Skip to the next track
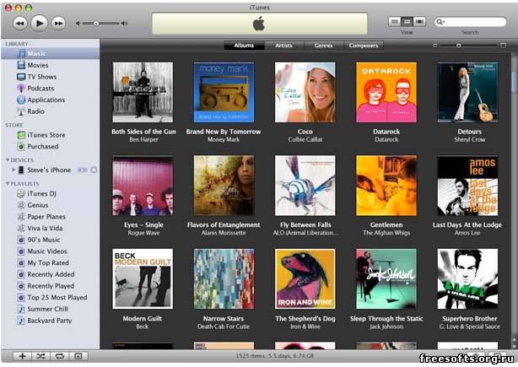This screenshot has width=518, height=367. 58,24
